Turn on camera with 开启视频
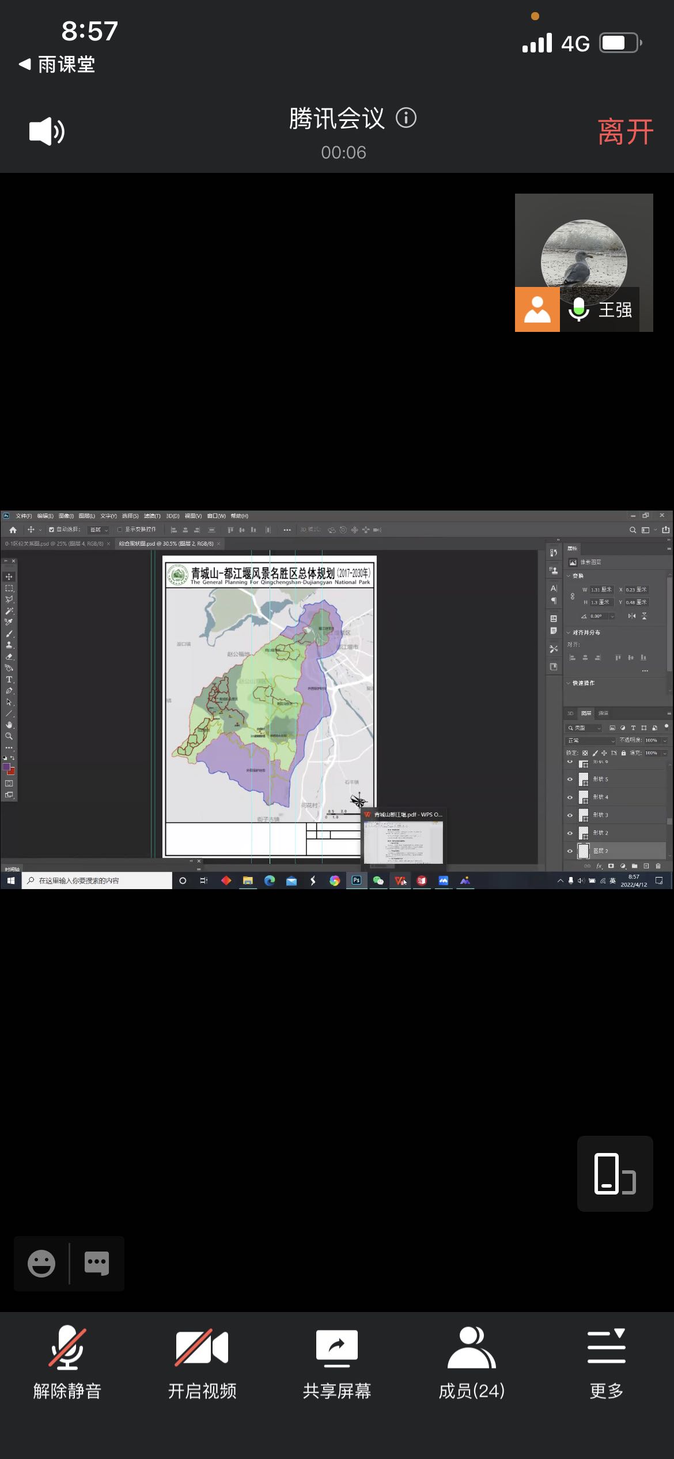 click(x=202, y=1362)
